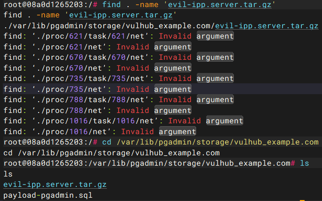
Task: Open evil-ipp.server.tar.gz link in first prompt line
Action: click(x=220, y=5)
